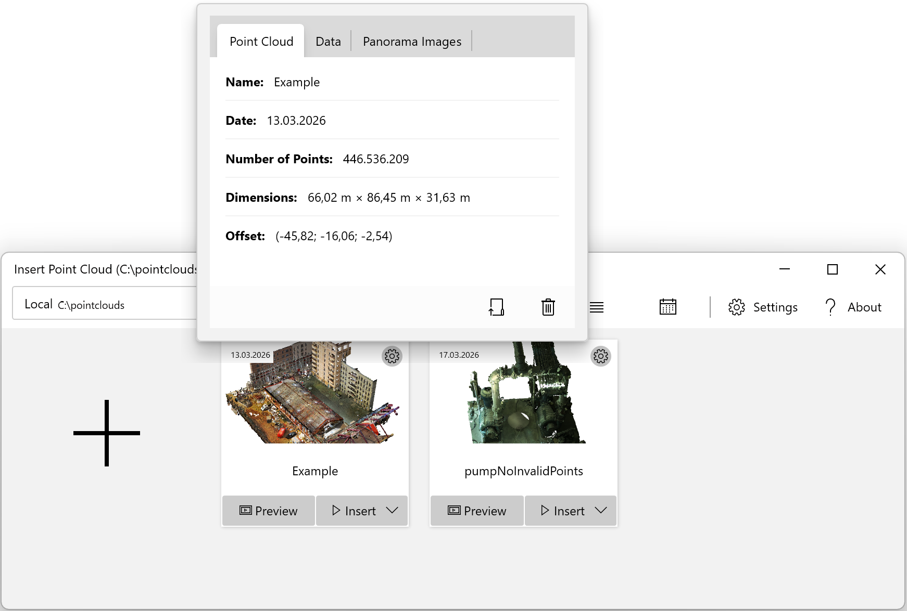Open the About help page
Image resolution: width=907 pixels, height=611 pixels.
tap(853, 307)
